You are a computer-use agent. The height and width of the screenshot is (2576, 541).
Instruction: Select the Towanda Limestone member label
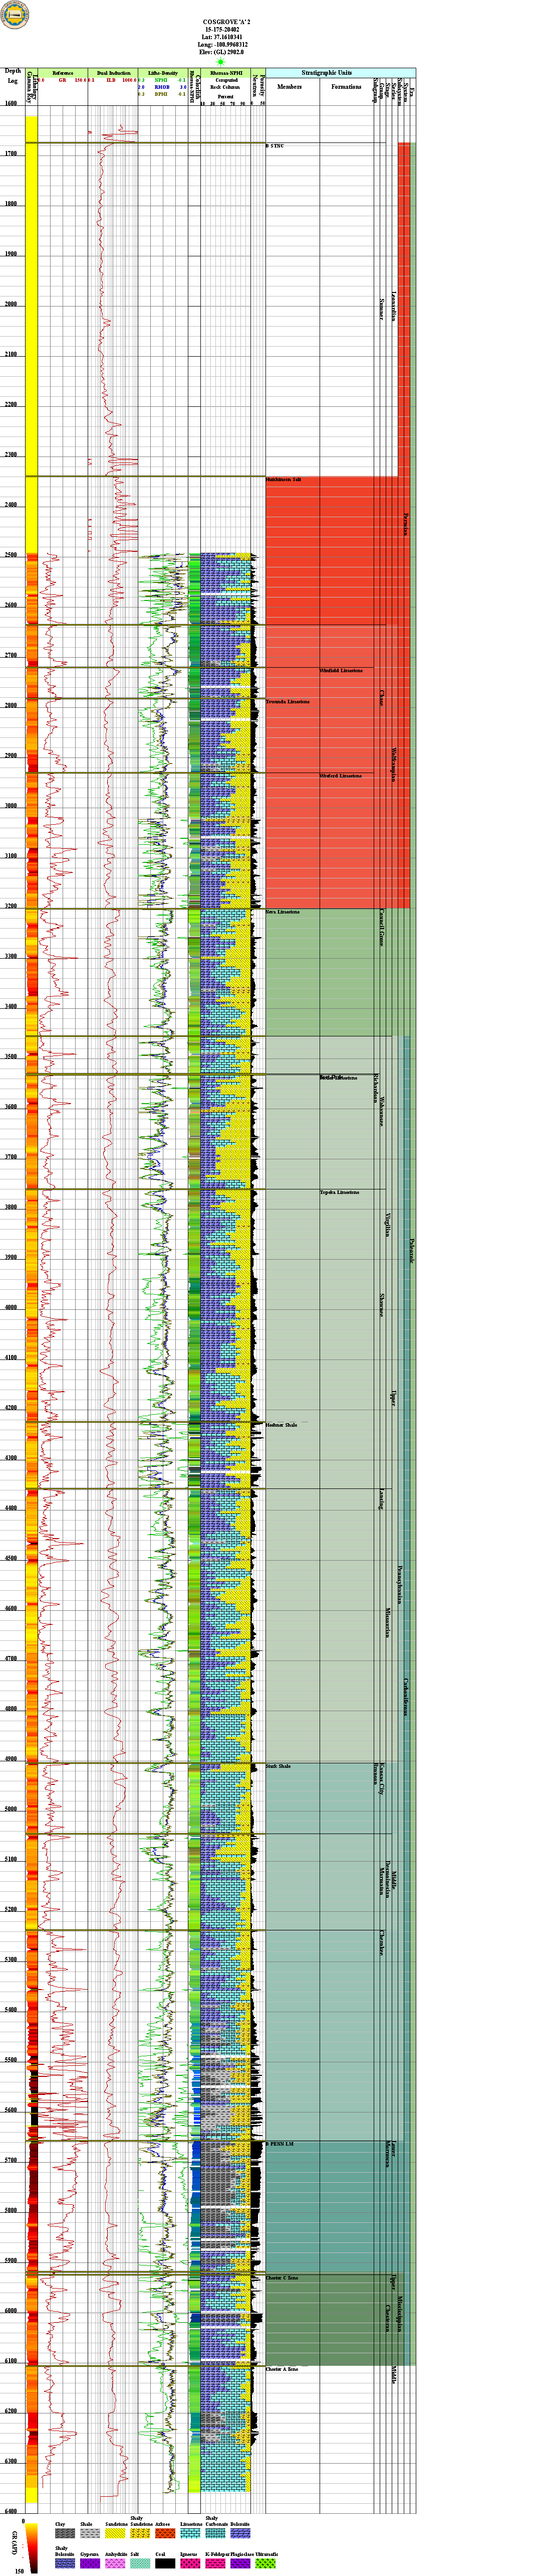coord(288,702)
